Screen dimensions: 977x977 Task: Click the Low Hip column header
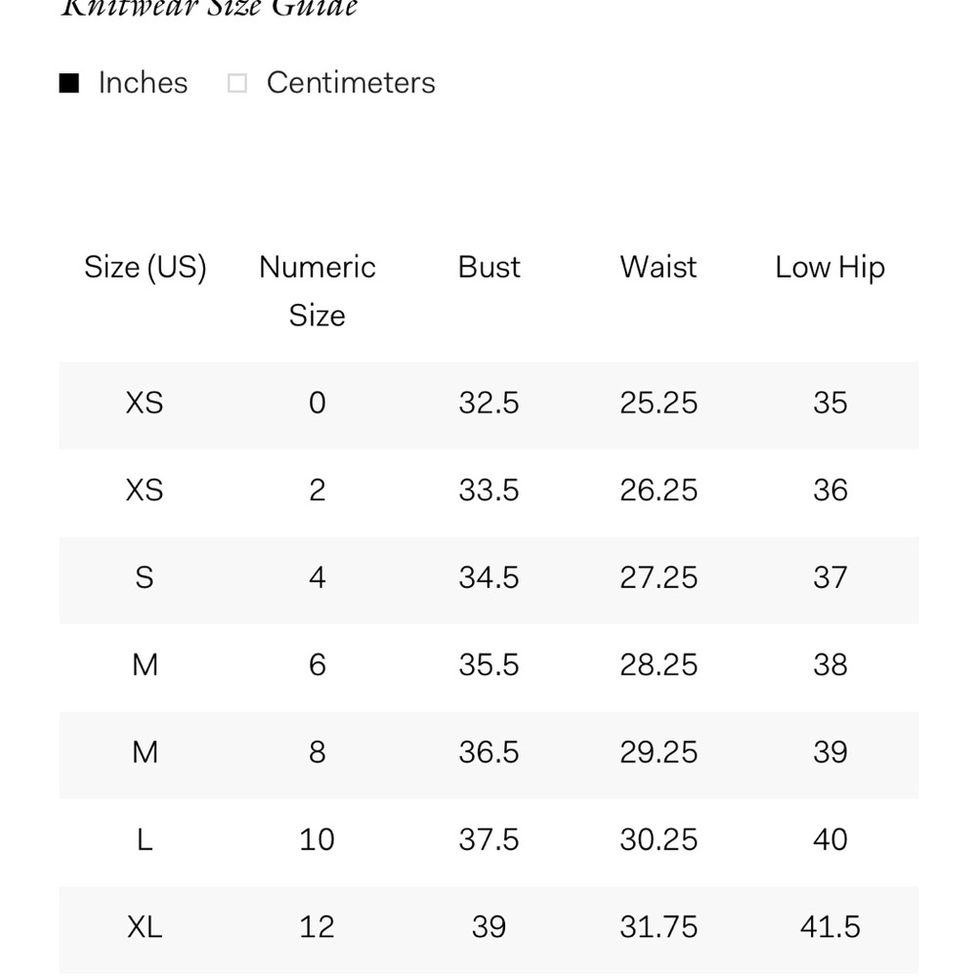(x=829, y=268)
